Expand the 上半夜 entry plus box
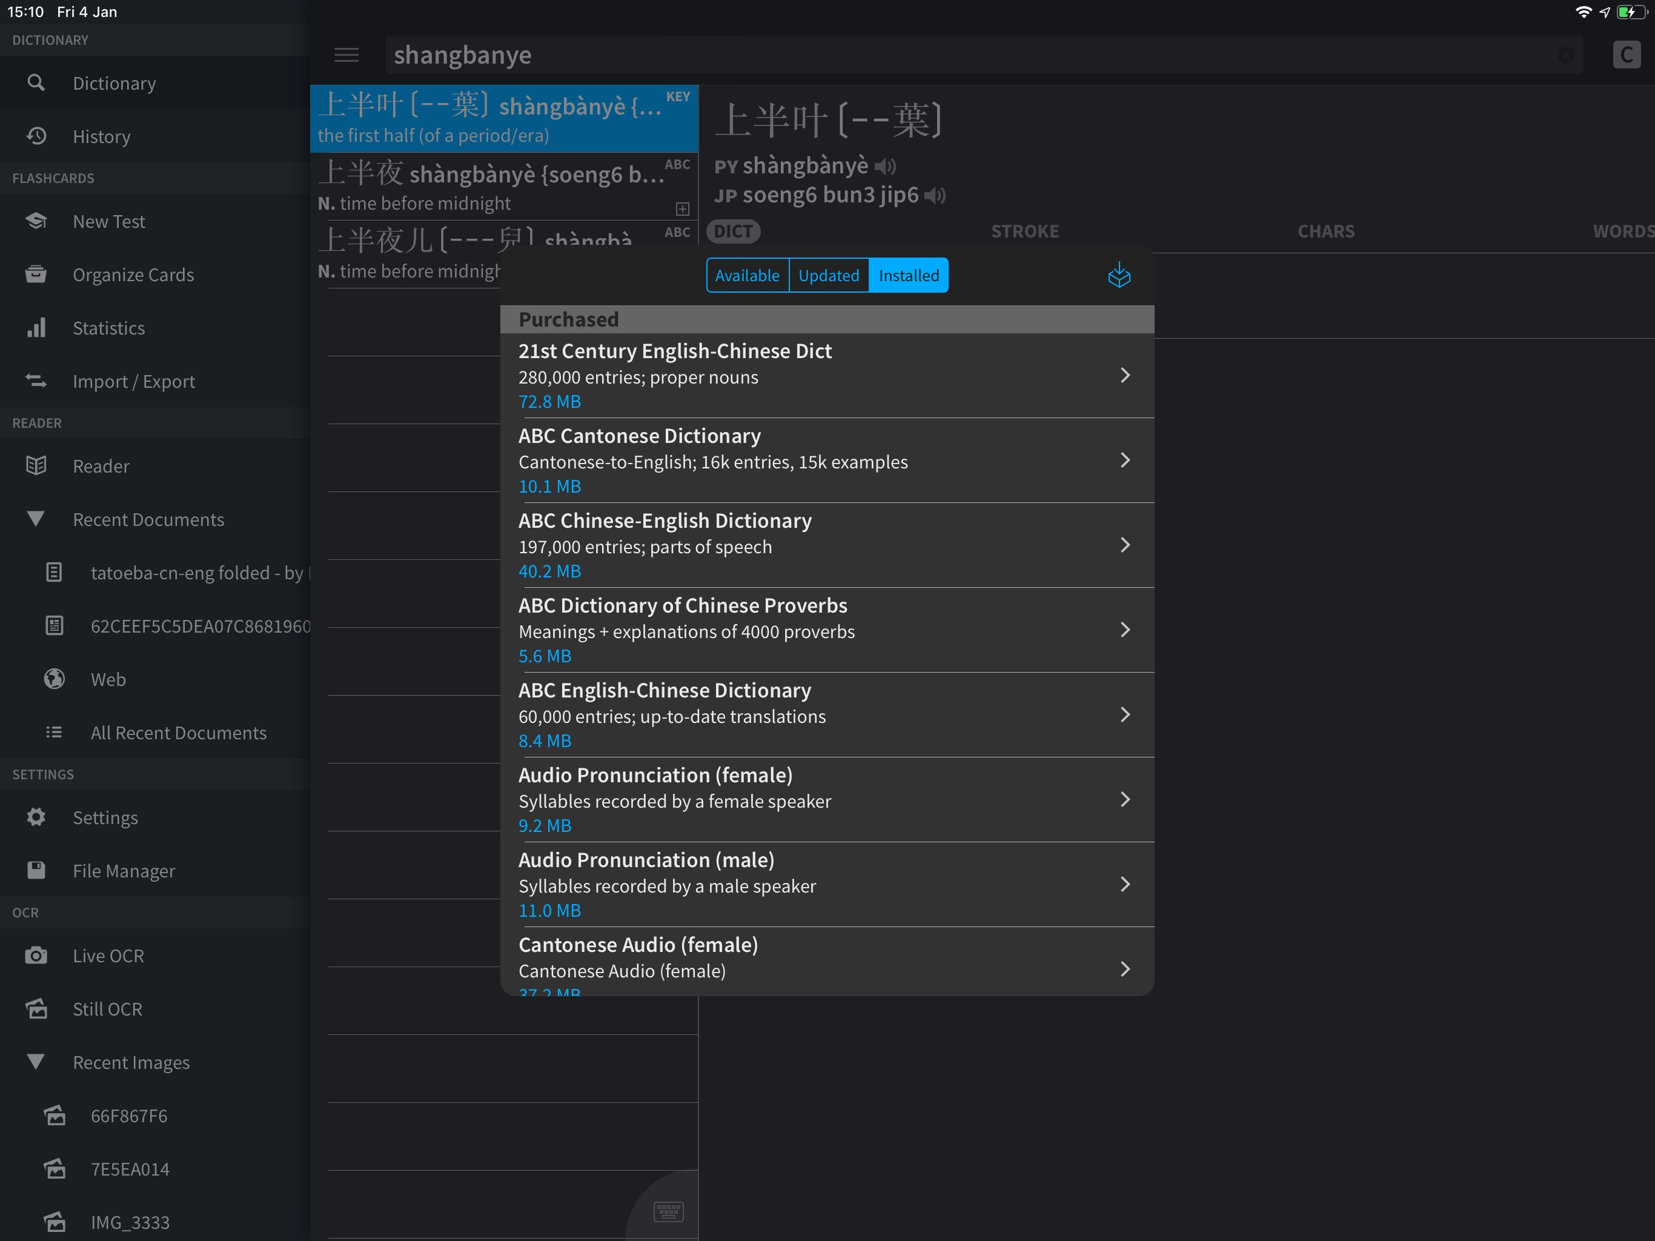Screen dimensions: 1655x1241 click(682, 208)
